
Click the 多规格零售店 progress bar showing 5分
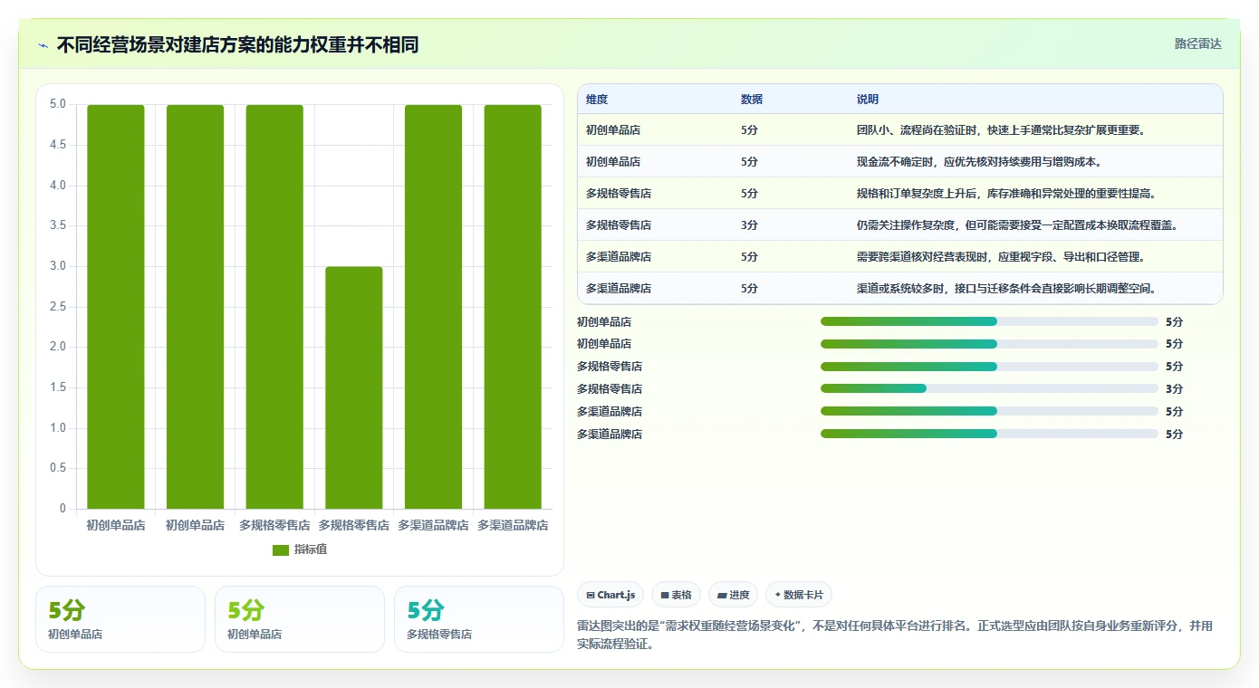989,366
